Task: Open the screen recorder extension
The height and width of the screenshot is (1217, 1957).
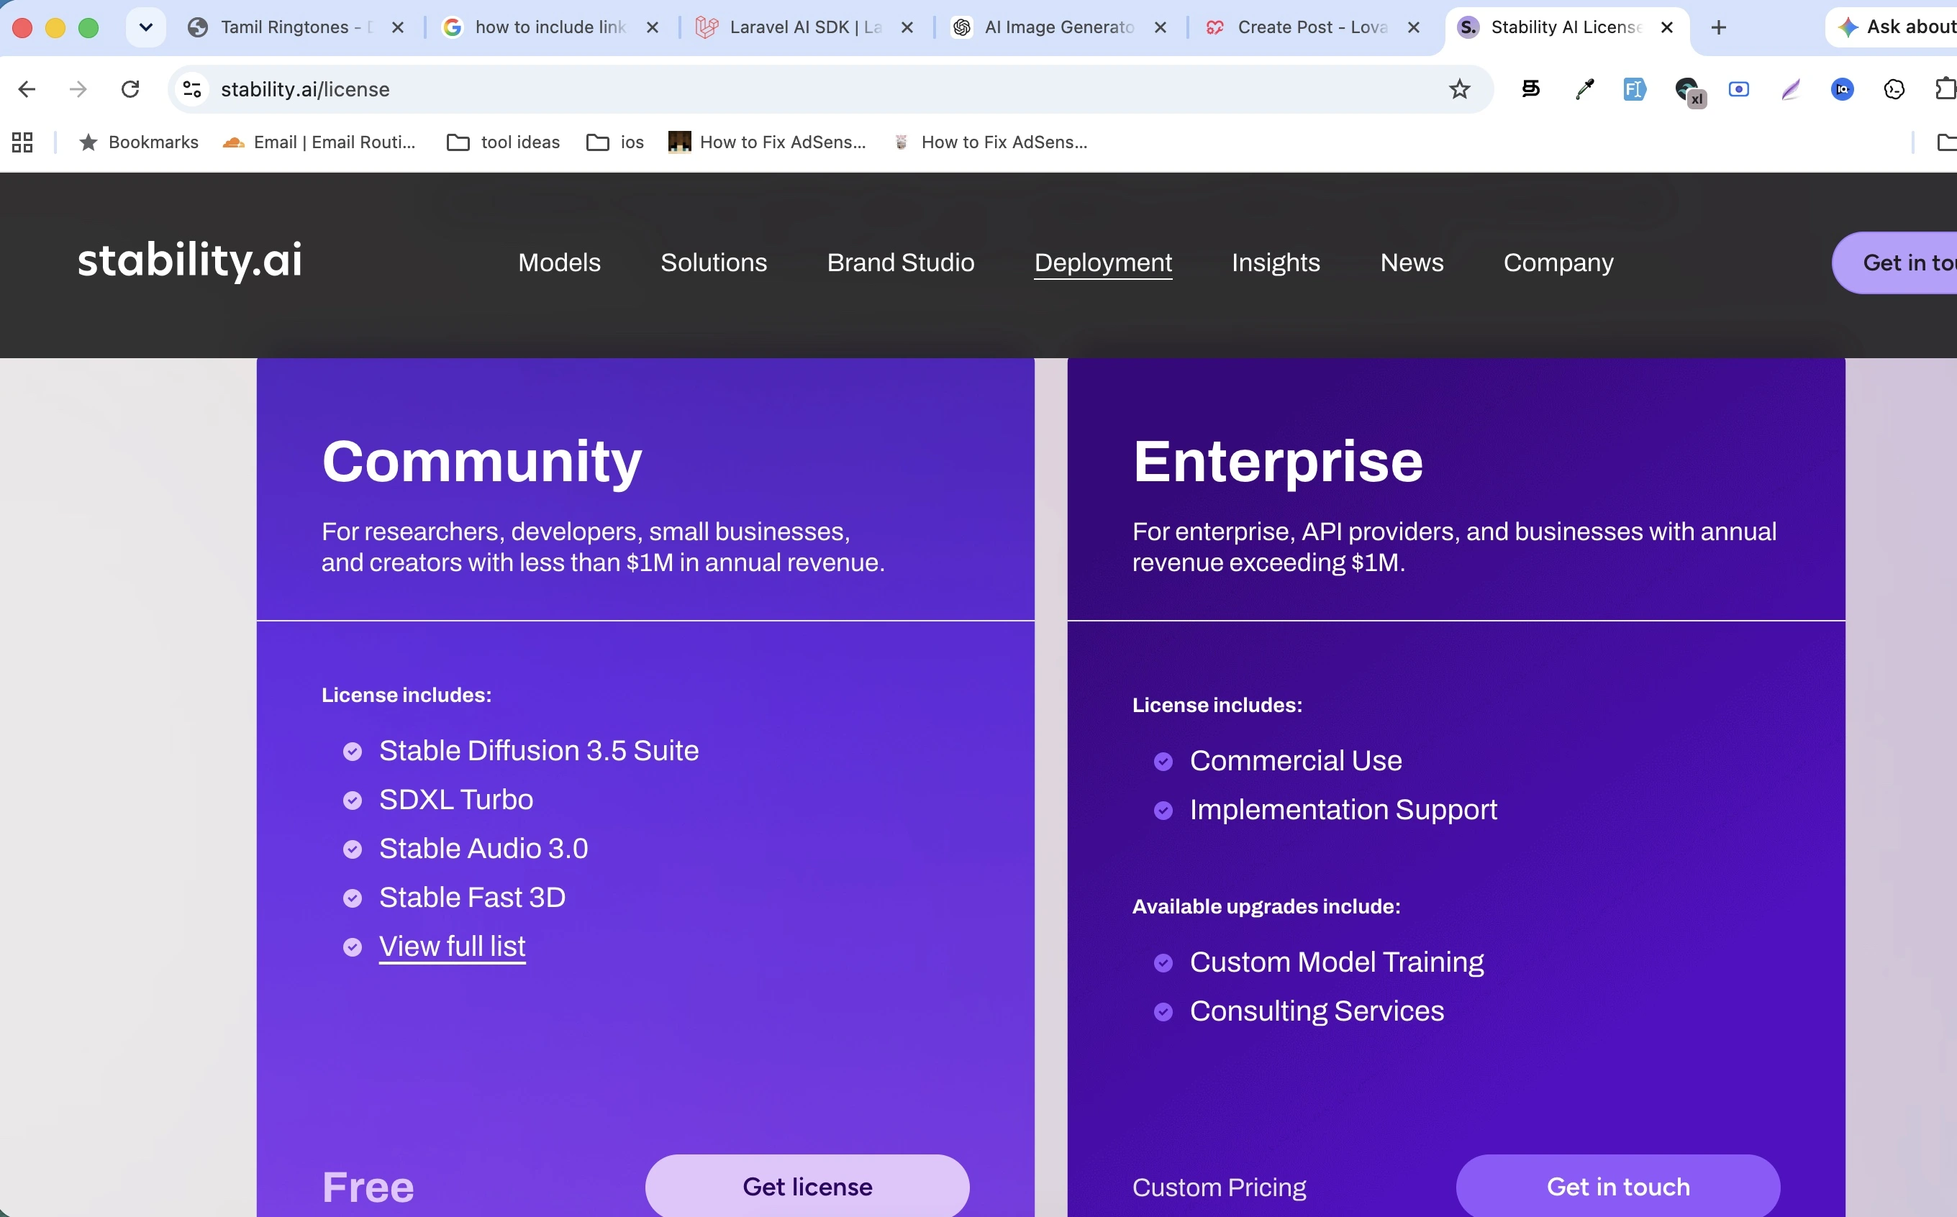Action: (x=1739, y=89)
